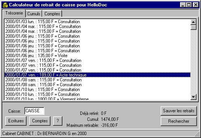Select the highlighted 189,00 F Acte technique row
The height and width of the screenshot is (138, 201).
(x=98, y=75)
